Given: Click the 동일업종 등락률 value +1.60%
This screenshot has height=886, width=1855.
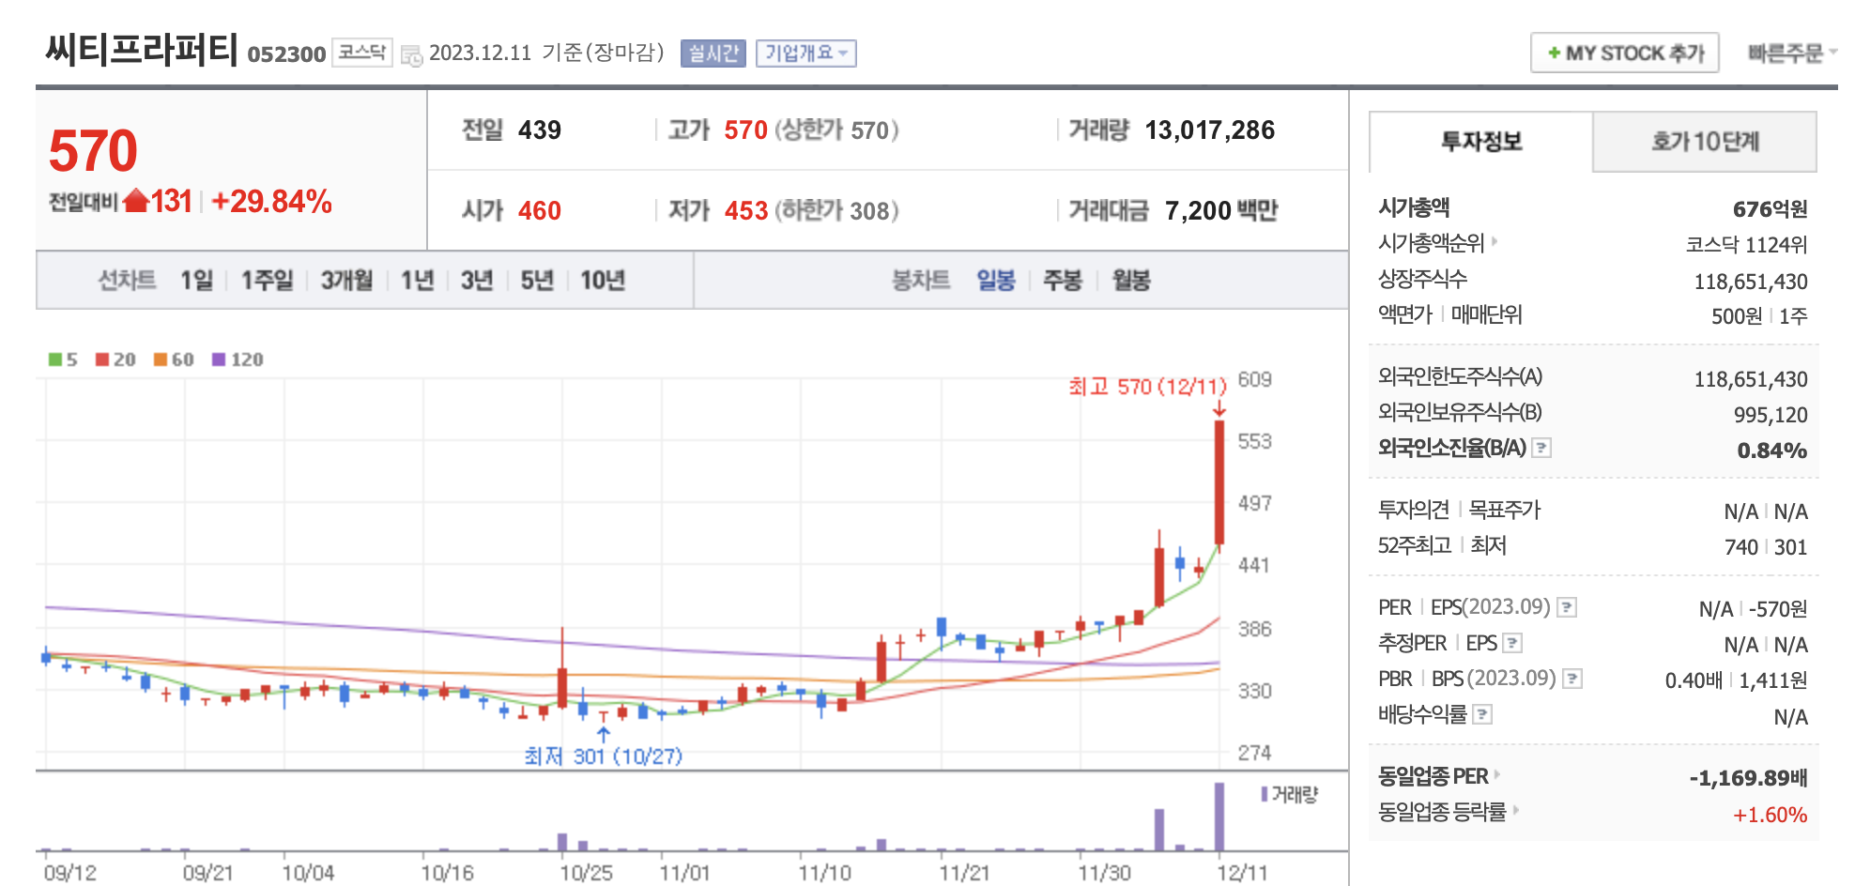Looking at the screenshot, I should click(1770, 815).
